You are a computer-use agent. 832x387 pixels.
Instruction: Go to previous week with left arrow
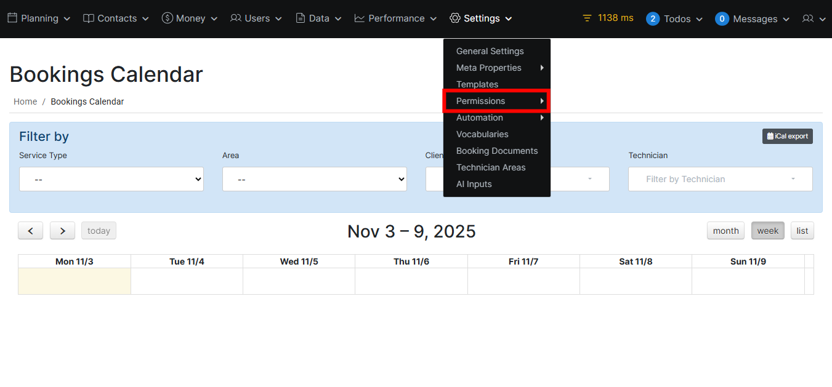(30, 231)
